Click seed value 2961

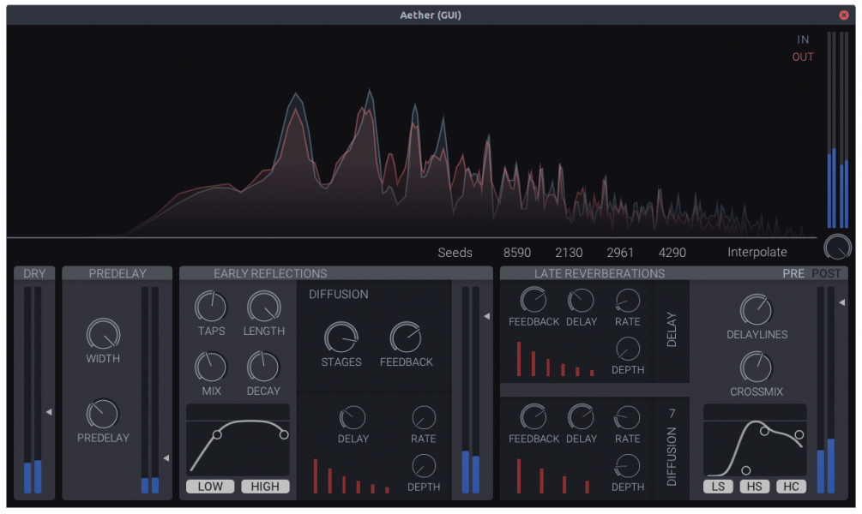[x=620, y=253]
